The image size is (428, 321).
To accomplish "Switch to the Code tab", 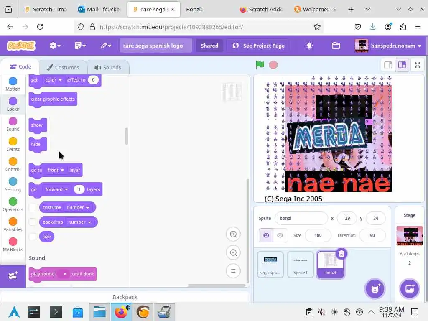I will coord(20,66).
